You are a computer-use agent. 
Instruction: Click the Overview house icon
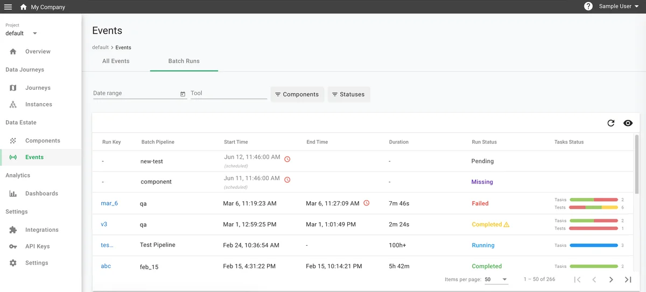(x=13, y=52)
